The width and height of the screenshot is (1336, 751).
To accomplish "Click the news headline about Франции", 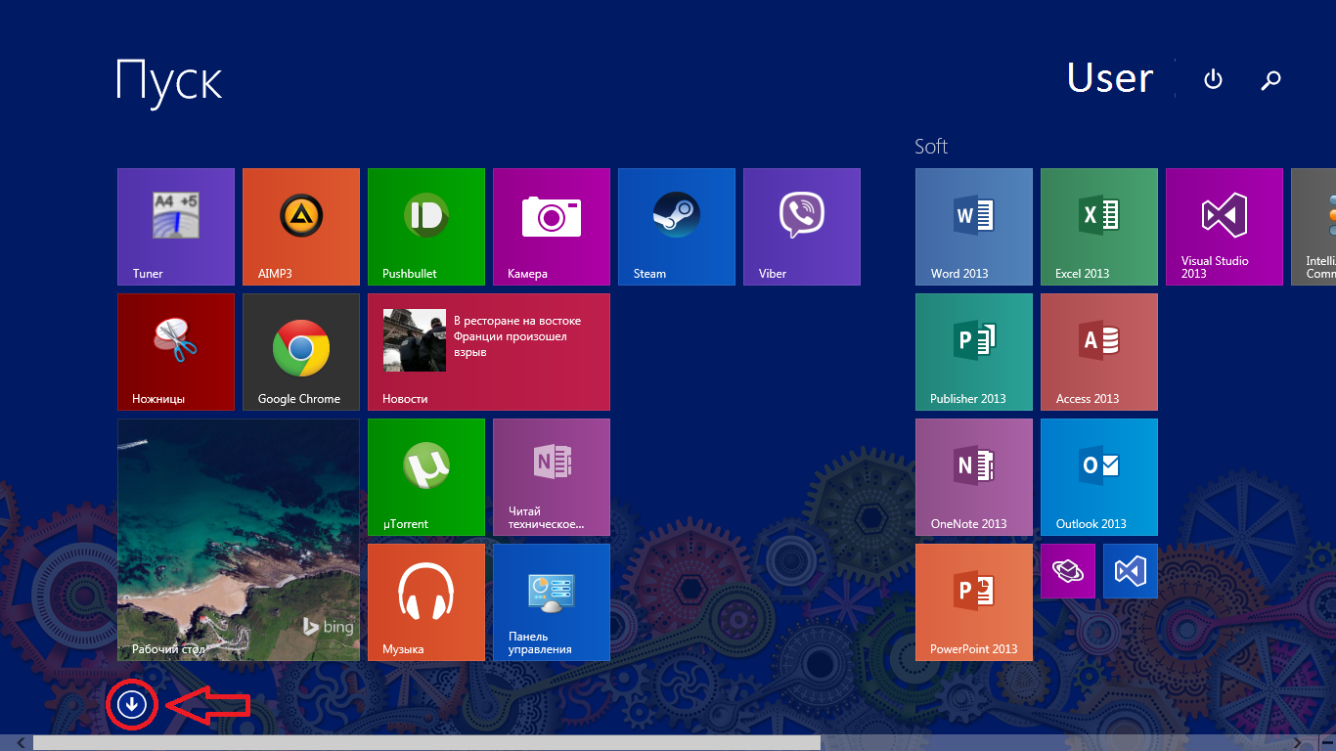I will [517, 336].
